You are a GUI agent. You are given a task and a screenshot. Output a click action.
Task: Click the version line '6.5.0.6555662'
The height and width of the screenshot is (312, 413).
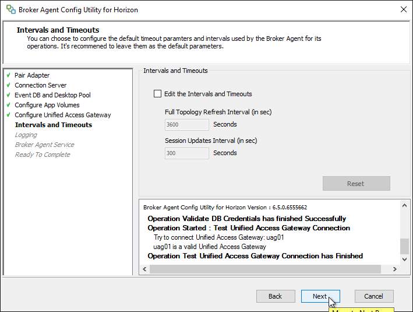(x=225, y=207)
